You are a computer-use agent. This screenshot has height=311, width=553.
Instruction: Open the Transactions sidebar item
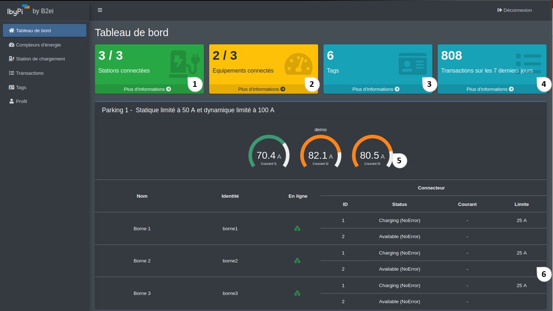point(44,73)
